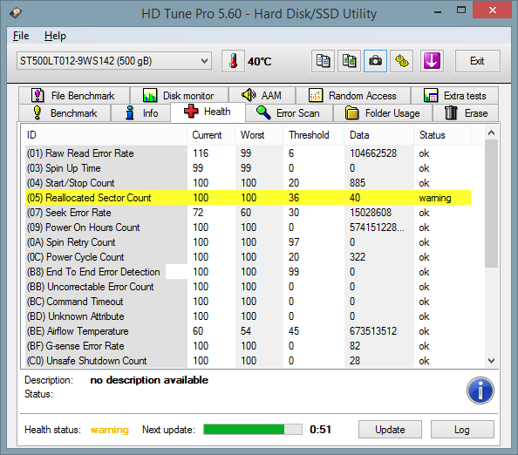The height and width of the screenshot is (455, 518).
Task: Select the Power On Hours Count row
Action: tap(248, 227)
